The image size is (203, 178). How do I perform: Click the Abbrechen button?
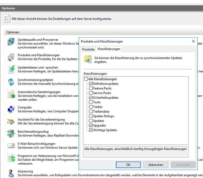click(156, 165)
